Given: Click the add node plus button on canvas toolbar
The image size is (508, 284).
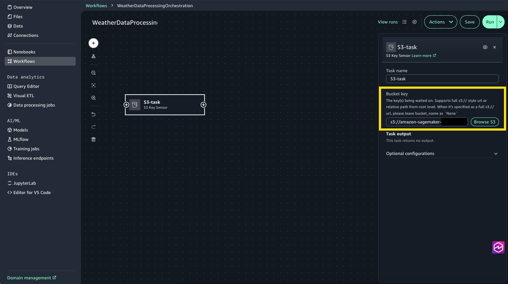Looking at the screenshot, I should [x=93, y=43].
